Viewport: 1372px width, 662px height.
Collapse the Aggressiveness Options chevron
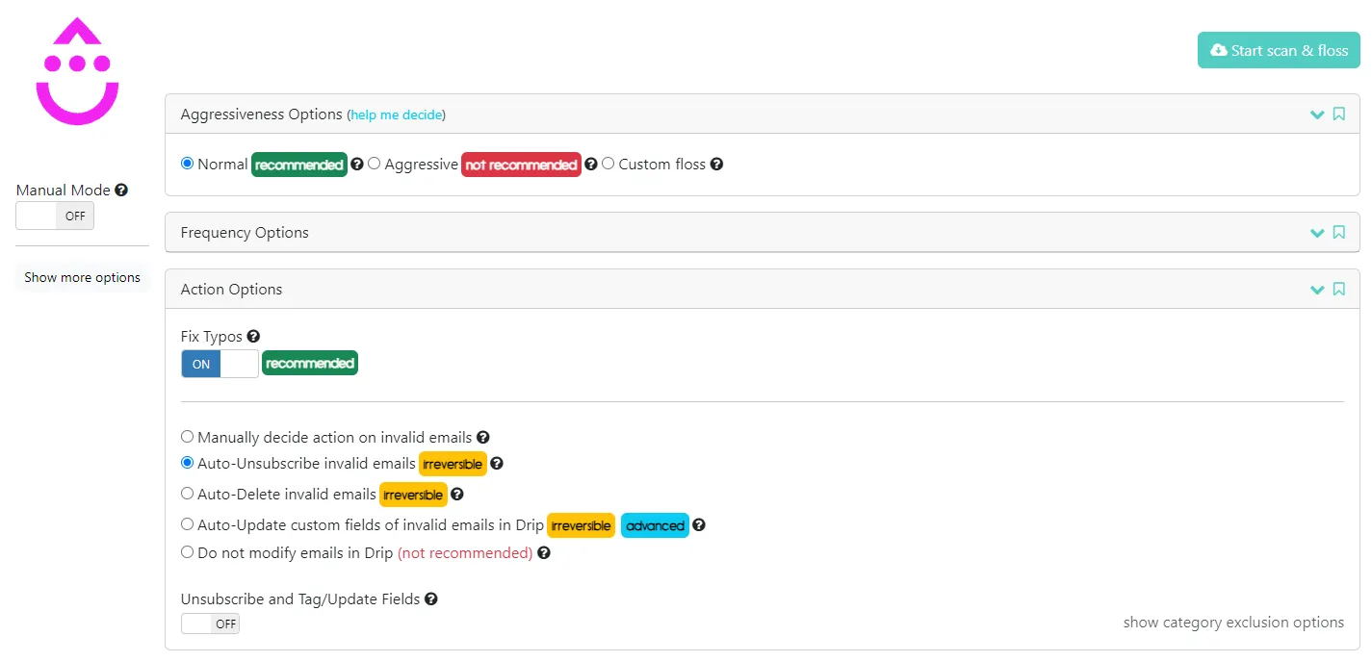coord(1317,115)
